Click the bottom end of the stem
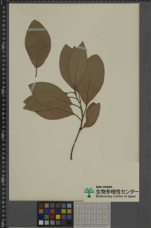The image size is (151, 228). click(x=71, y=158)
